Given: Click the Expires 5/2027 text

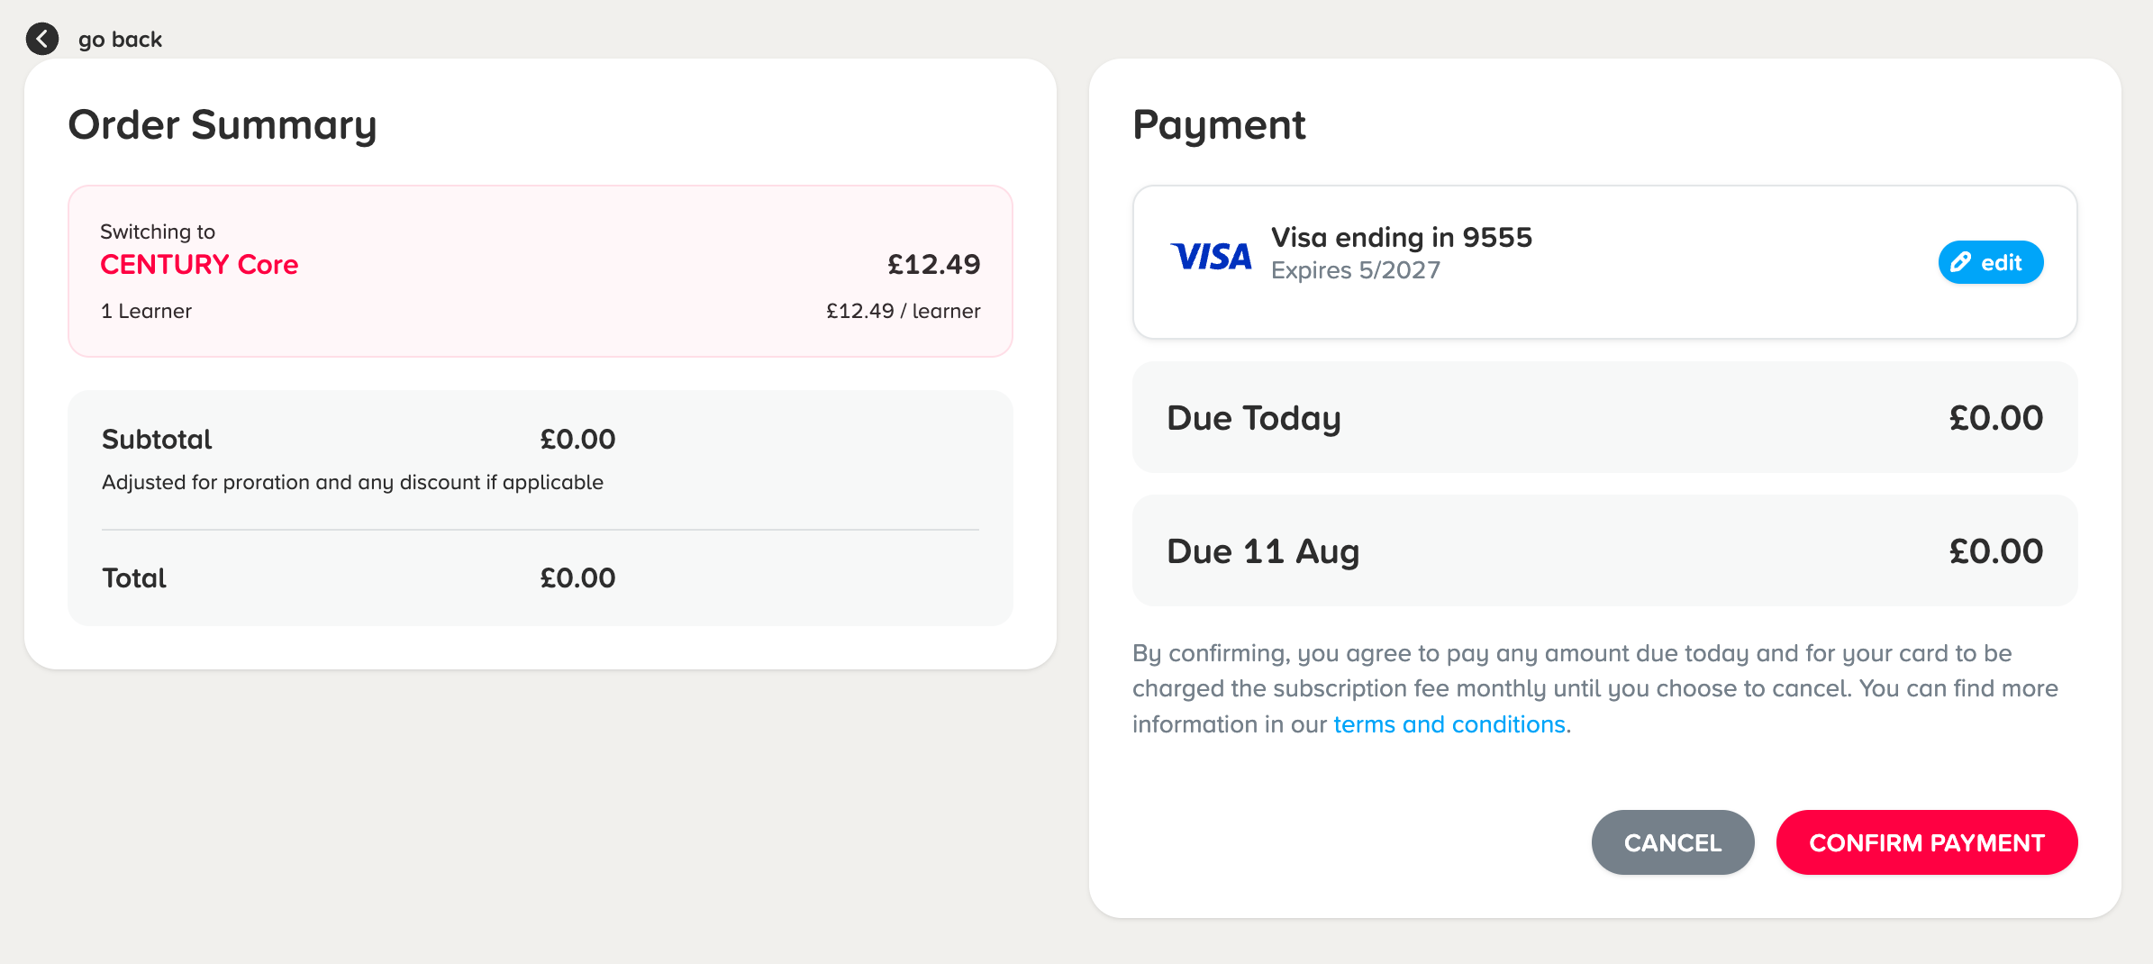Looking at the screenshot, I should pos(1356,270).
